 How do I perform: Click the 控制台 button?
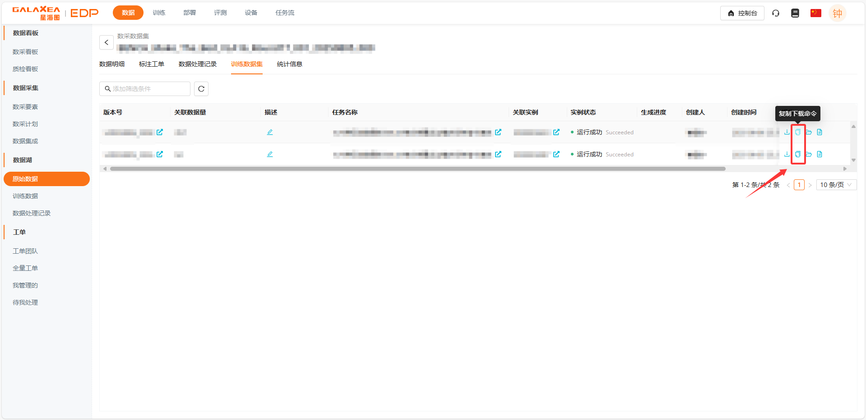[742, 13]
